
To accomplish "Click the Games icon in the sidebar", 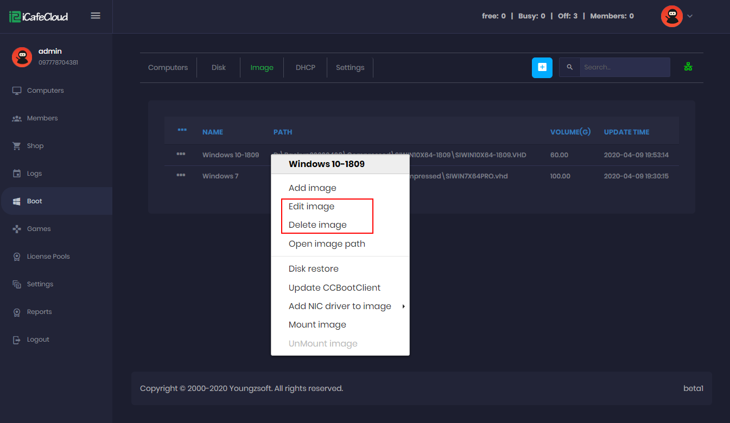I will pos(17,228).
